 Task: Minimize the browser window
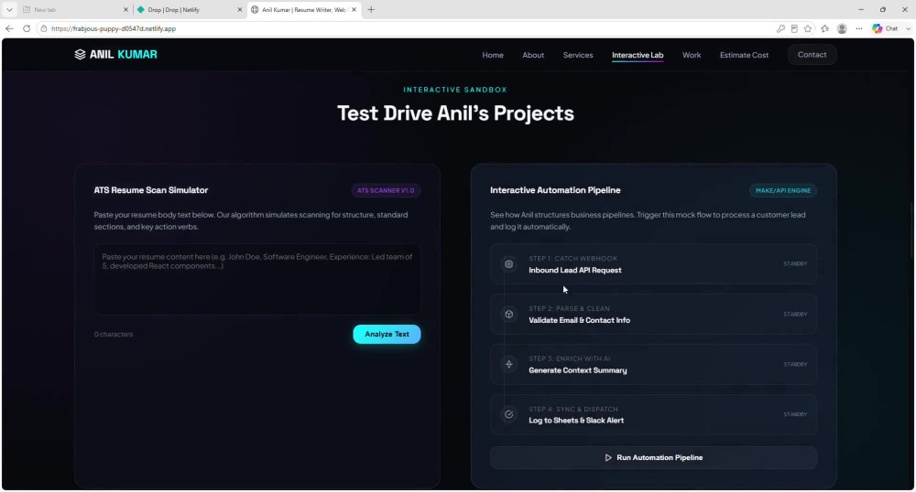pyautogui.click(x=860, y=9)
